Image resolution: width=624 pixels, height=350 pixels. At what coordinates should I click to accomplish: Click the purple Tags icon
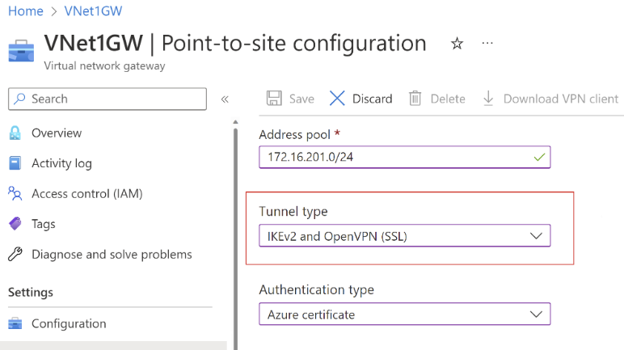click(x=15, y=224)
